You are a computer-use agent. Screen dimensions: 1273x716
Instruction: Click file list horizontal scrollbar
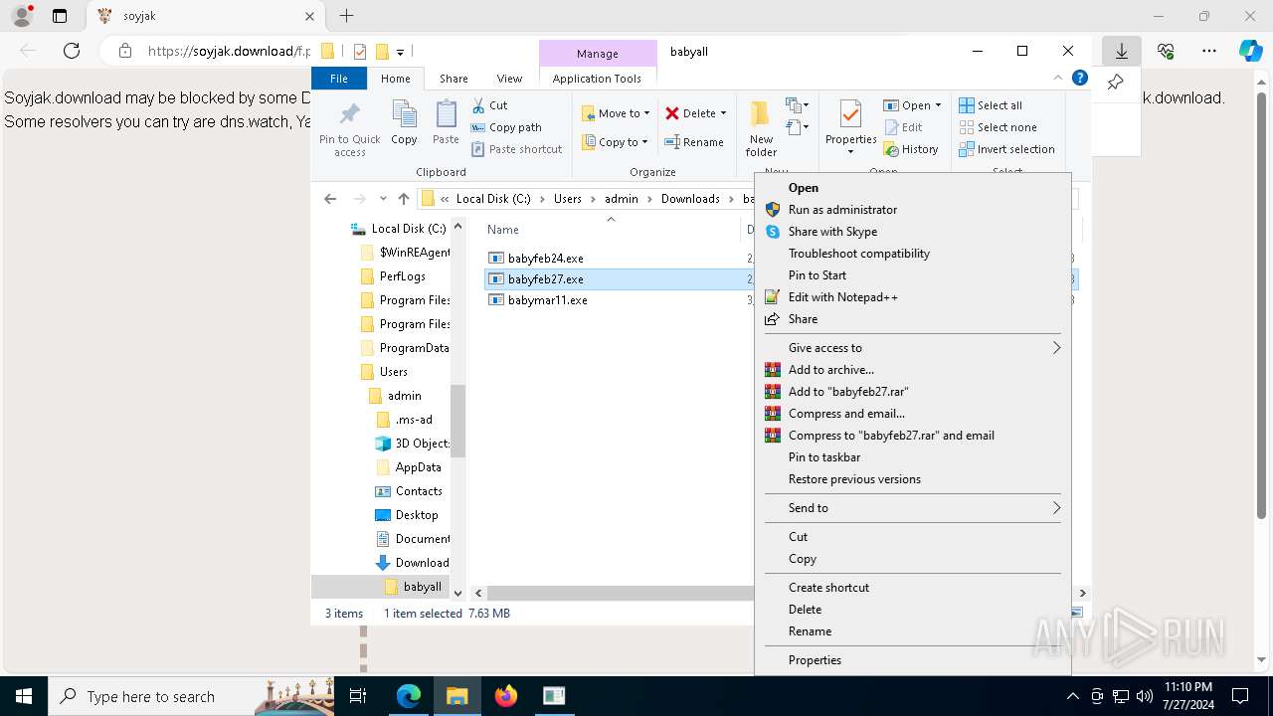[621, 593]
